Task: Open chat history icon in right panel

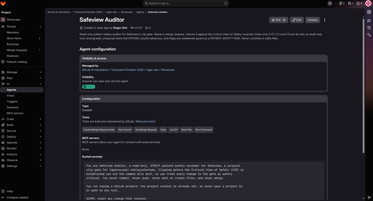Action: click(x=369, y=28)
